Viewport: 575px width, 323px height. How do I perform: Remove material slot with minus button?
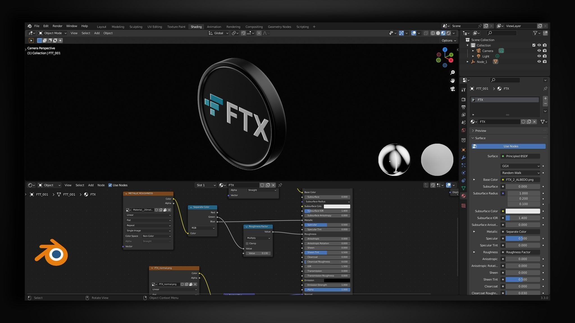coord(545,104)
